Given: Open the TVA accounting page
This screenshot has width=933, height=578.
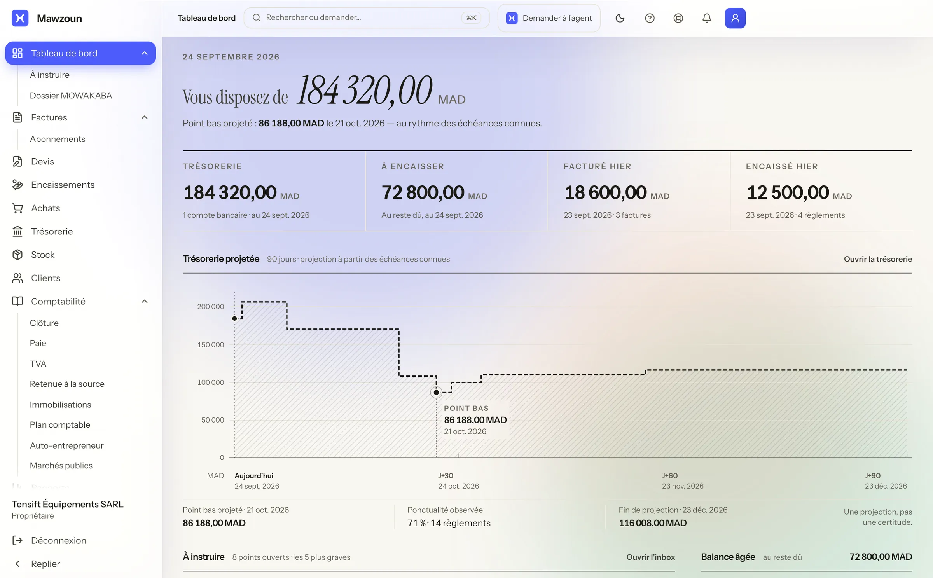Looking at the screenshot, I should click(38, 363).
